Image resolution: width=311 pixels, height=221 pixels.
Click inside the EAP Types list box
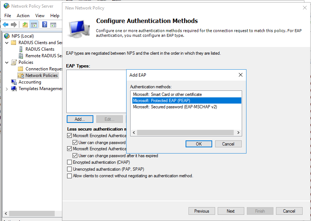click(x=96, y=91)
